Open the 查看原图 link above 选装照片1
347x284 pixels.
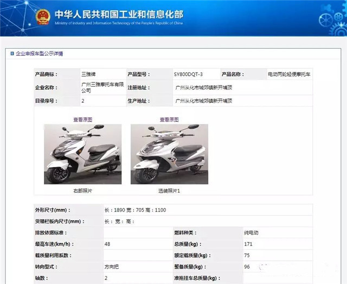pyautogui.click(x=169, y=120)
